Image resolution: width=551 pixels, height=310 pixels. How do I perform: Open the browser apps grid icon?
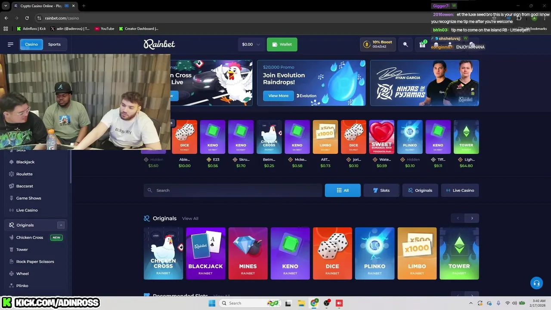(x=6, y=29)
